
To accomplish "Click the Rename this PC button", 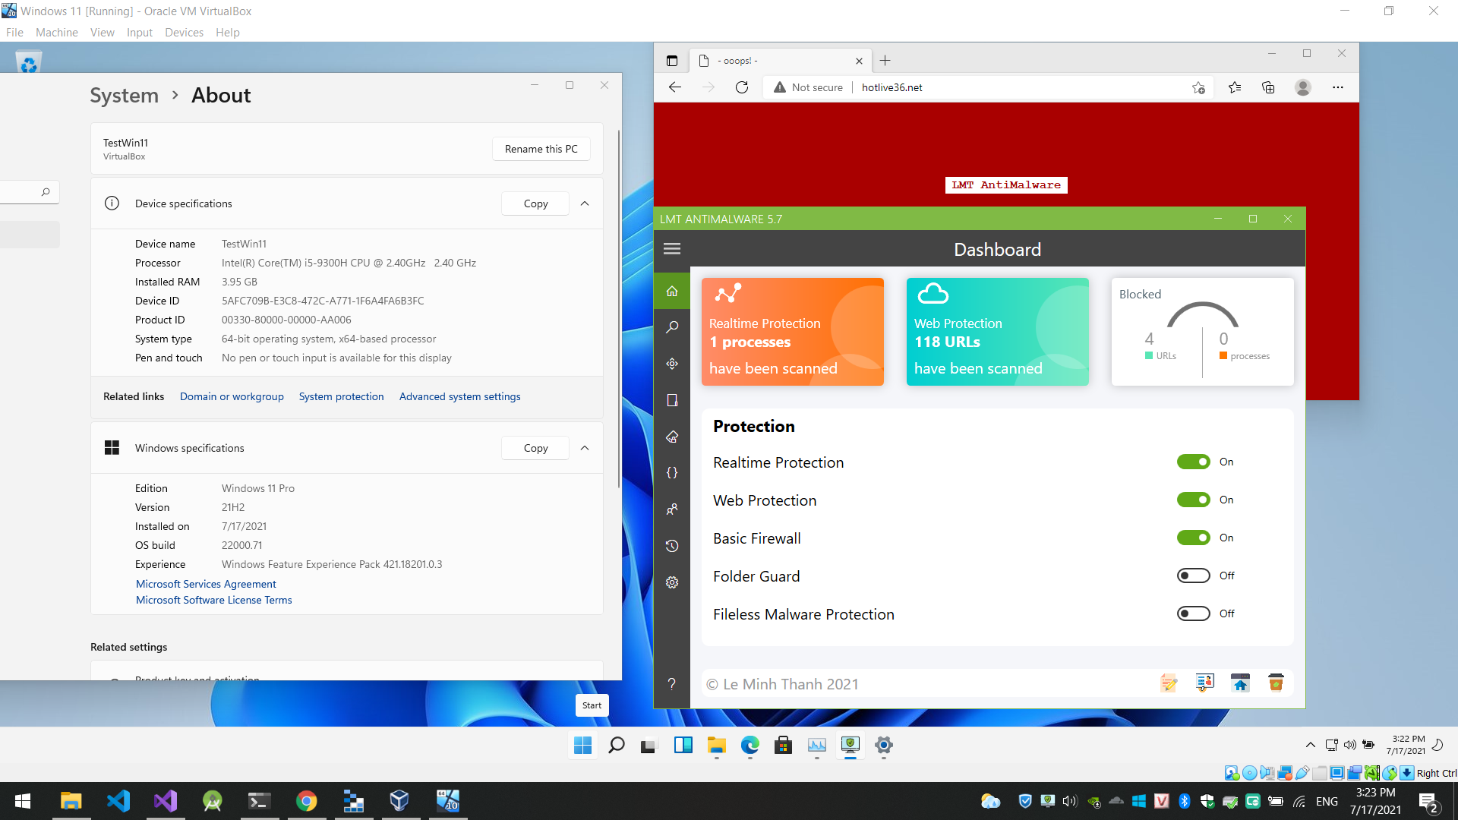I will pos(541,149).
